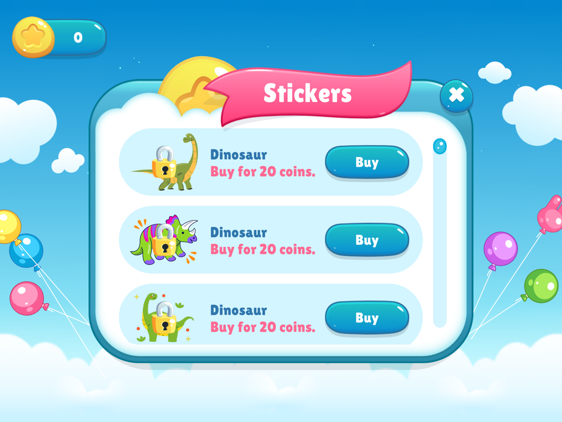562x422 pixels.
Task: Buy the long-neck brachiosaurus dinosaur sticker
Action: tap(367, 162)
